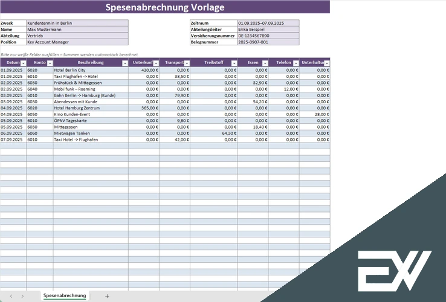The image size is (446, 302).
Task: Select Konto 6040 cell
Action: click(x=40, y=89)
